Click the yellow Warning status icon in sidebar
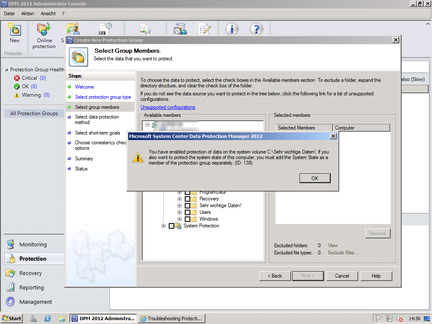Image resolution: width=432 pixels, height=324 pixels. (x=17, y=95)
